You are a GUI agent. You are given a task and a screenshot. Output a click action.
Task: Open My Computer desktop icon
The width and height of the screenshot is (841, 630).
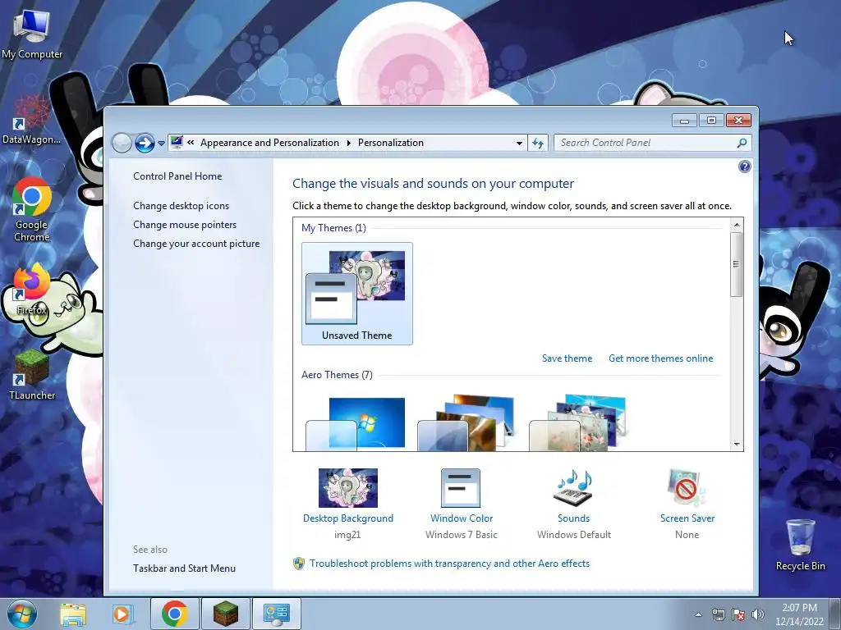(32, 34)
